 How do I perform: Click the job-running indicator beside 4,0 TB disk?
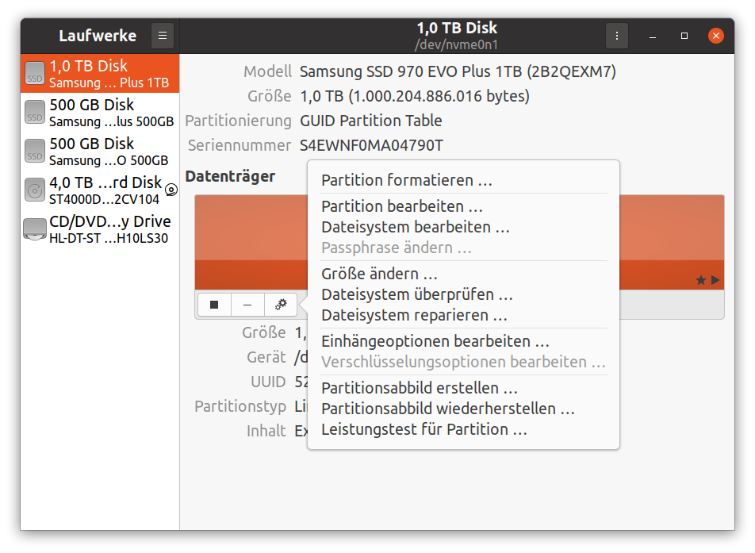(171, 190)
